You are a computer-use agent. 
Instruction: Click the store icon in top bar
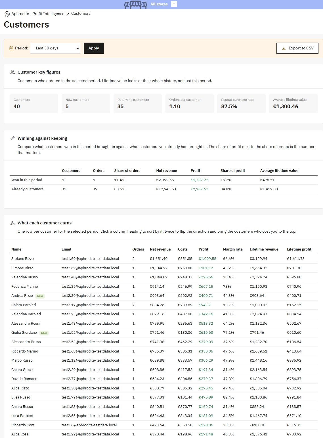(135, 4)
